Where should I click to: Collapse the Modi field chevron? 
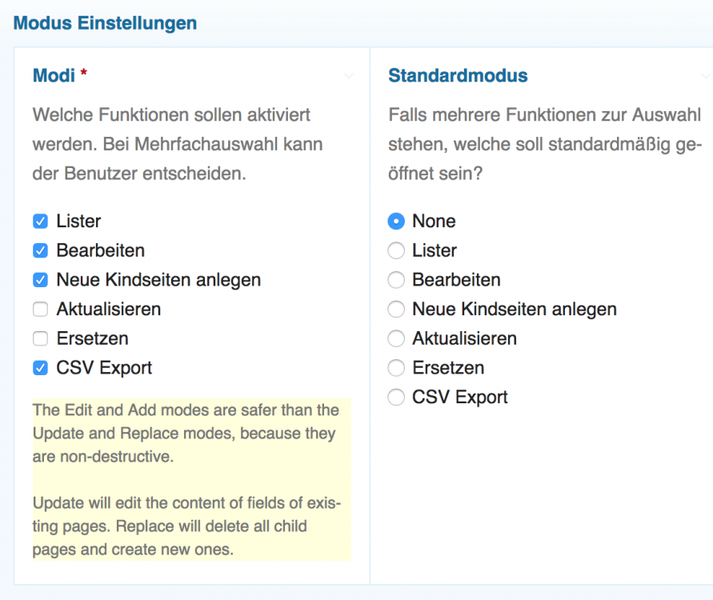coord(348,77)
